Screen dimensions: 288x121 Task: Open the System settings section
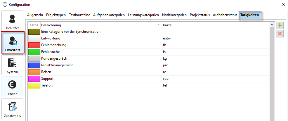coord(12,65)
